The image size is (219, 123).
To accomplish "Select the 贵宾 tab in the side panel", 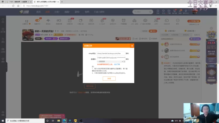I will pos(186,35).
